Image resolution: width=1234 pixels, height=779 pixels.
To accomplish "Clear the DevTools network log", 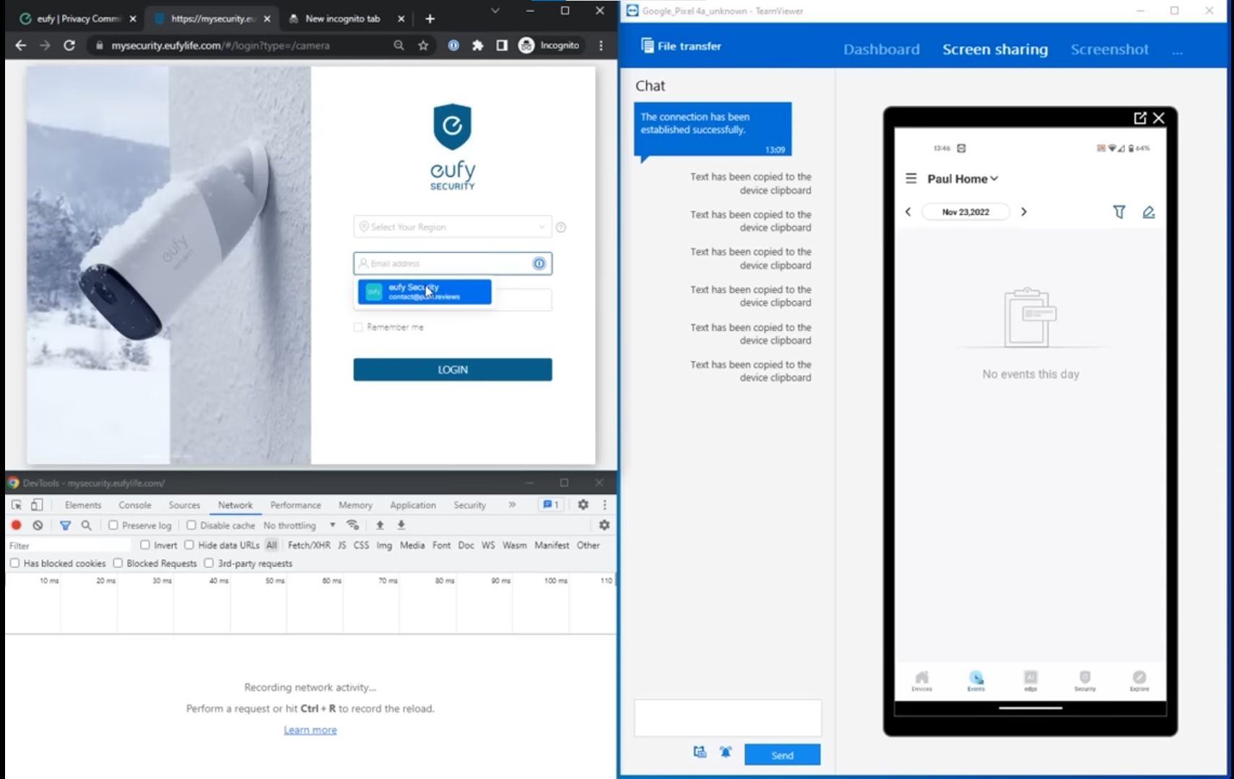I will coord(38,525).
